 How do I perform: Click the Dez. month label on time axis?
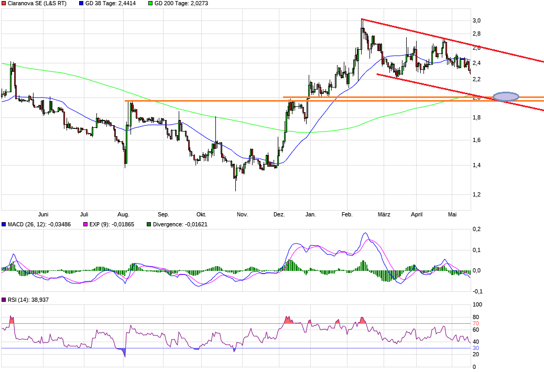tap(279, 214)
